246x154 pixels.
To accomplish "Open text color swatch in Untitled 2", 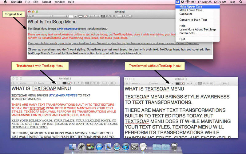I will tap(64, 83).
